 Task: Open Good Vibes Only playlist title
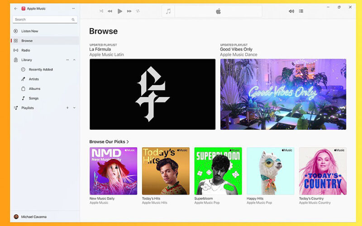(236, 49)
